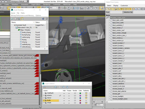Open Bitmap Performance and Memory menu
Screen dimensions: 145x109
[x=22, y=15]
